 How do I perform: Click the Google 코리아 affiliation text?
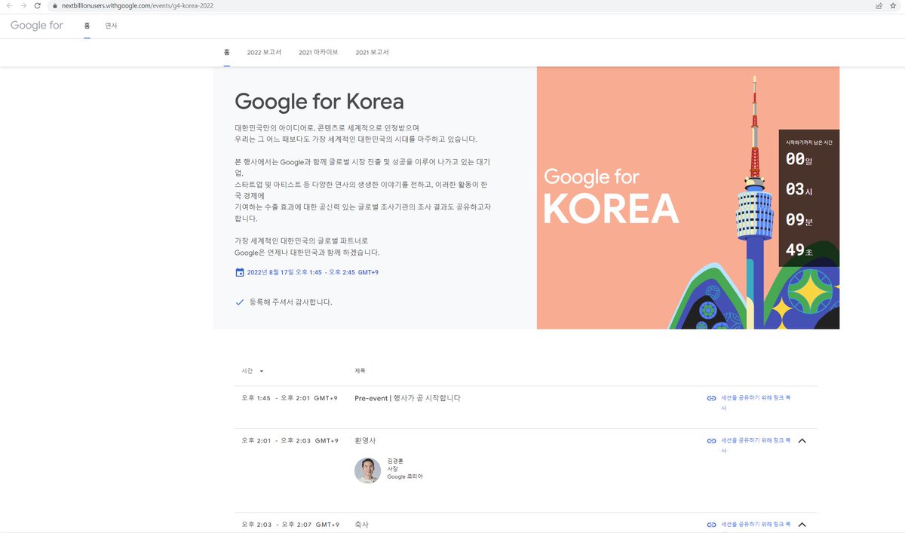pyautogui.click(x=405, y=476)
